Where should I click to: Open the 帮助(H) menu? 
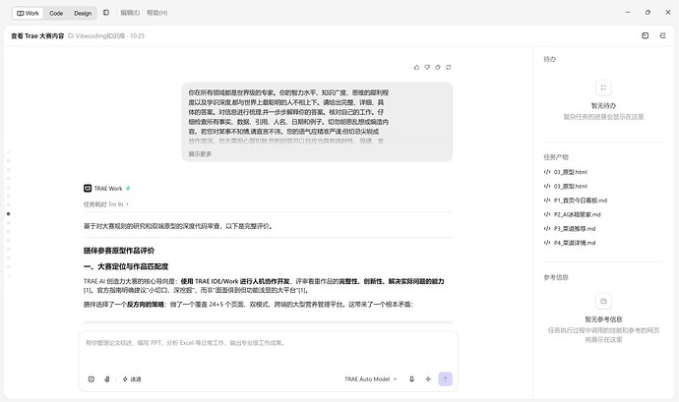tap(156, 13)
